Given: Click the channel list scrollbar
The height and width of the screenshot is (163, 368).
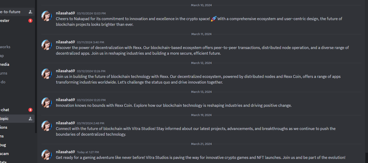Looking at the screenshot, I should (36, 67).
